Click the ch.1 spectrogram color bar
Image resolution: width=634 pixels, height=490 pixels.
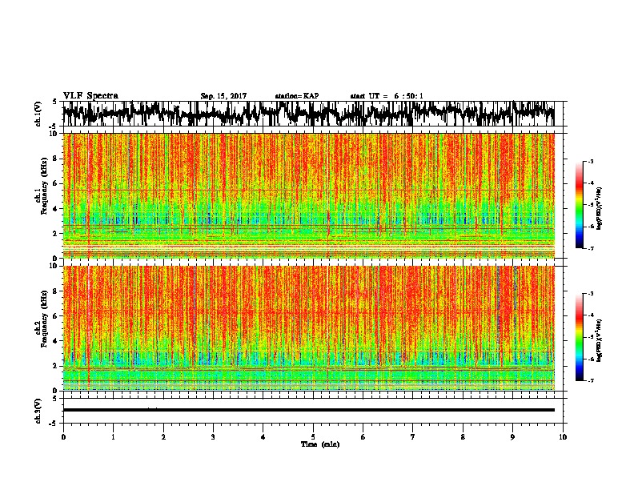tap(580, 205)
